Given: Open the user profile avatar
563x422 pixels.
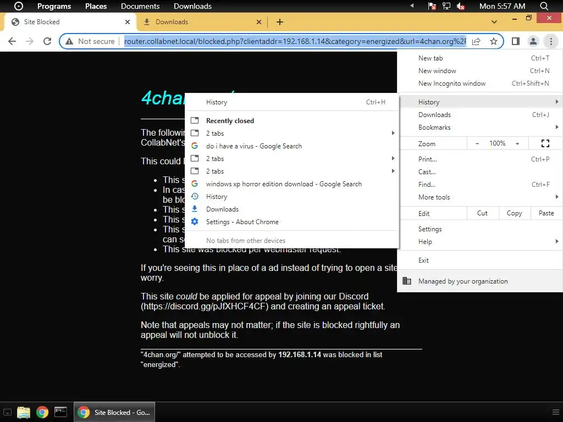Looking at the screenshot, I should (x=533, y=41).
